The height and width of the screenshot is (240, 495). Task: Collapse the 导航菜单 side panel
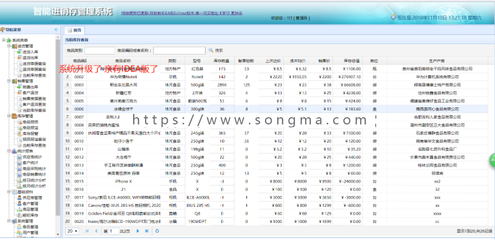point(56,30)
